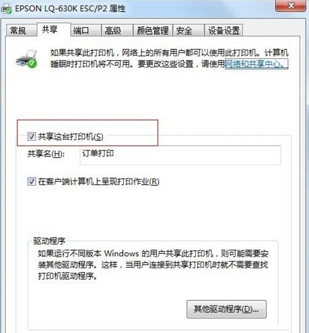Open the 网络和共享中心 link
The height and width of the screenshot is (333, 309).
(x=257, y=64)
